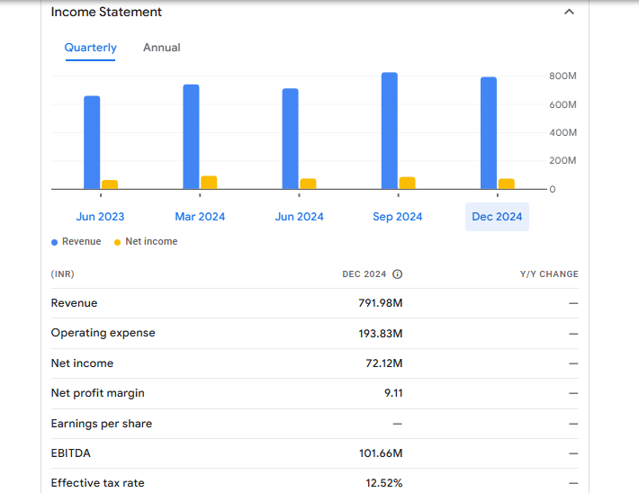The image size is (639, 493).
Task: Click the DEC 2024 info icon
Action: coord(397,274)
